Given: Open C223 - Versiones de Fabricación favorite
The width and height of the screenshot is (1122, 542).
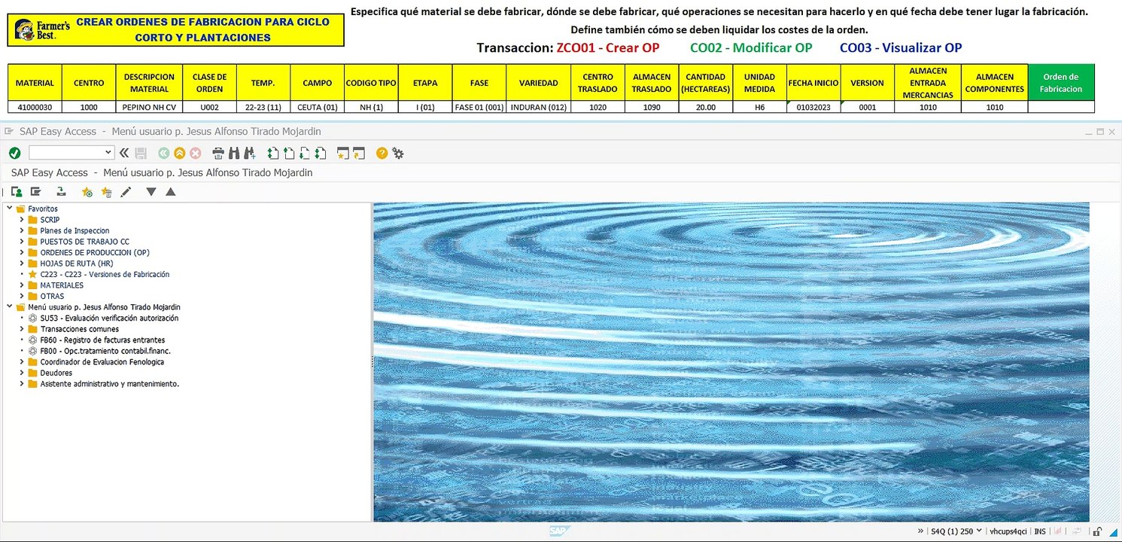Looking at the screenshot, I should (105, 274).
